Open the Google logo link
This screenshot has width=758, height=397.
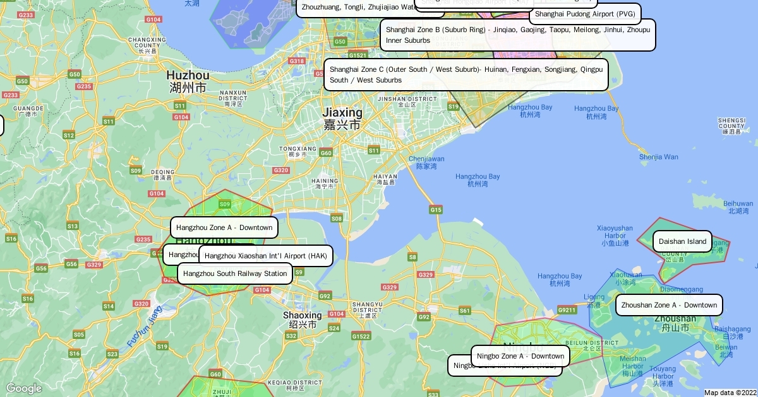tap(23, 388)
